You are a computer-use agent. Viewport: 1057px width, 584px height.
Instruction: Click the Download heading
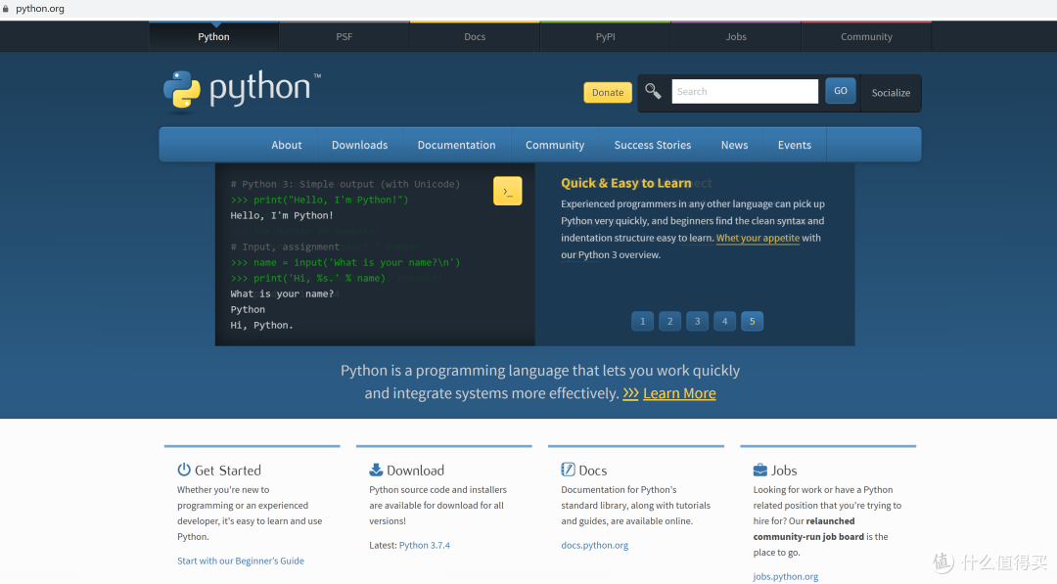click(x=415, y=471)
